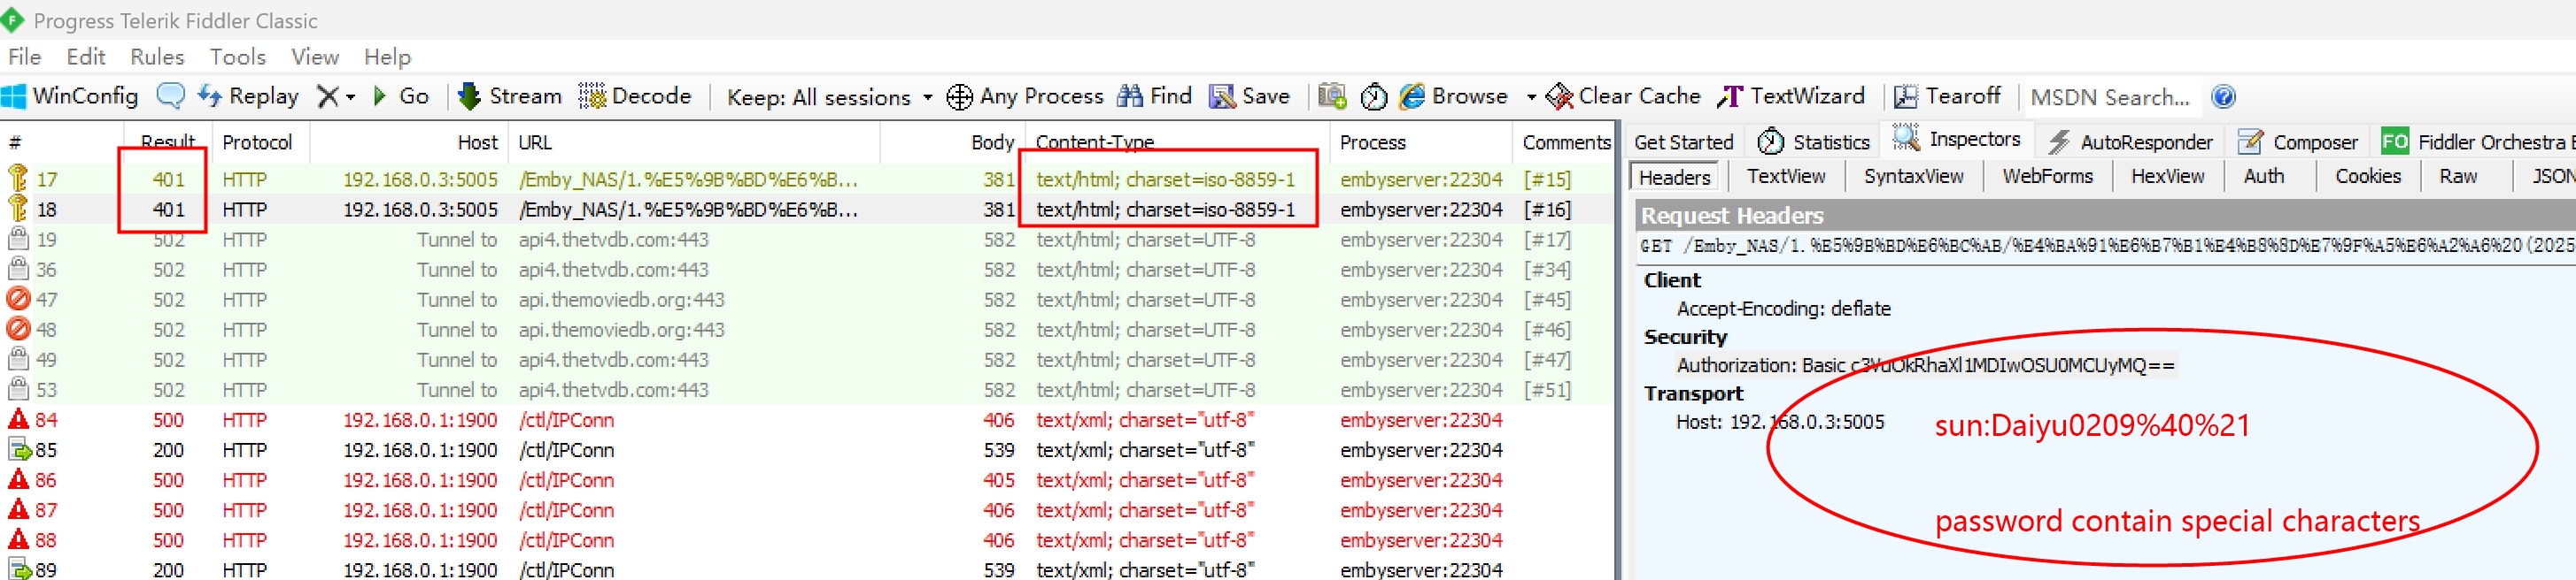This screenshot has width=2576, height=580.
Task: Select the TextView inspector tab
Action: [x=1785, y=177]
